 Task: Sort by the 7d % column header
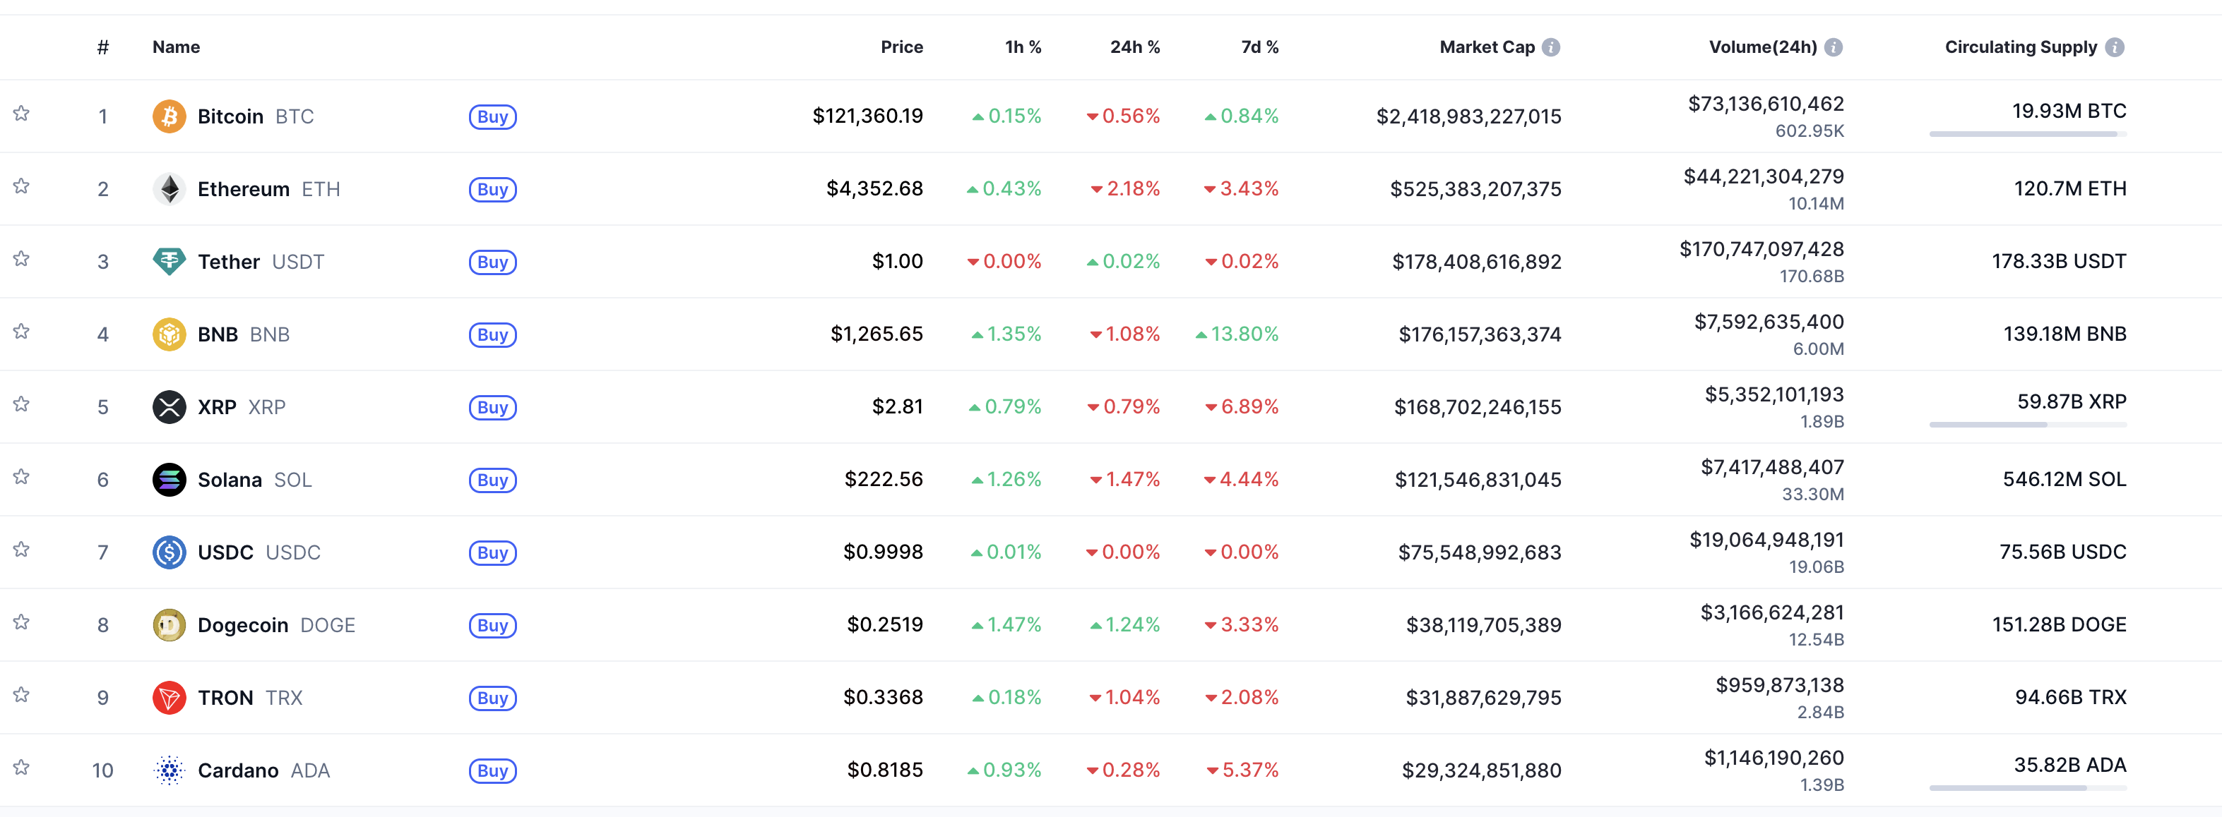click(1259, 47)
